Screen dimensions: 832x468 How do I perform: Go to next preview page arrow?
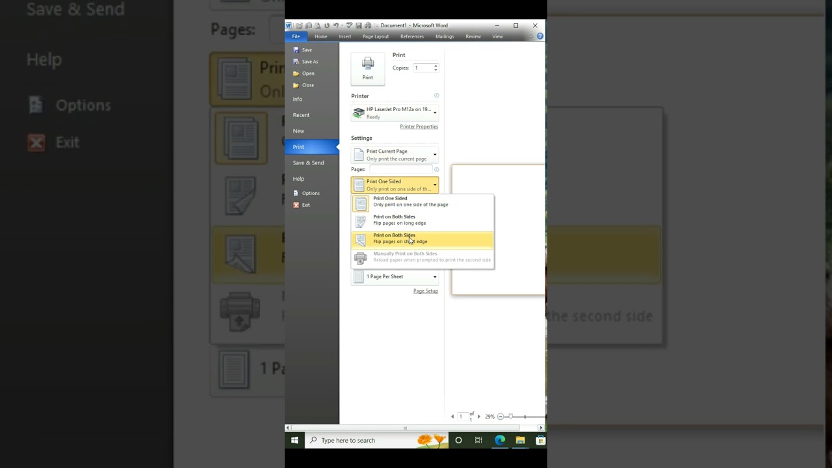(479, 417)
